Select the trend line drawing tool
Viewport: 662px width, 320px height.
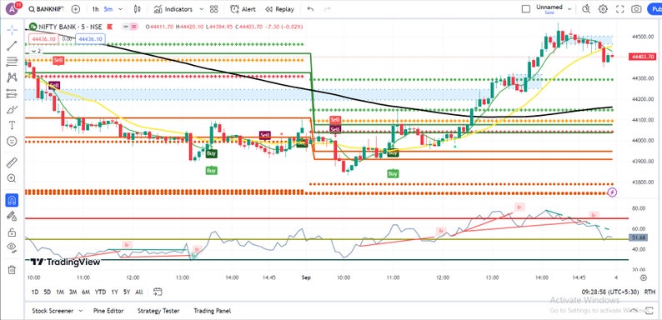[x=12, y=46]
